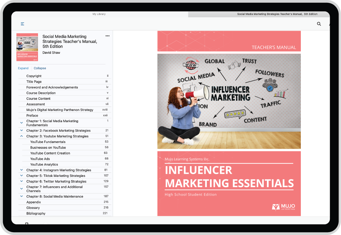
Task: Open the three-dot book options menu
Action: point(107,36)
